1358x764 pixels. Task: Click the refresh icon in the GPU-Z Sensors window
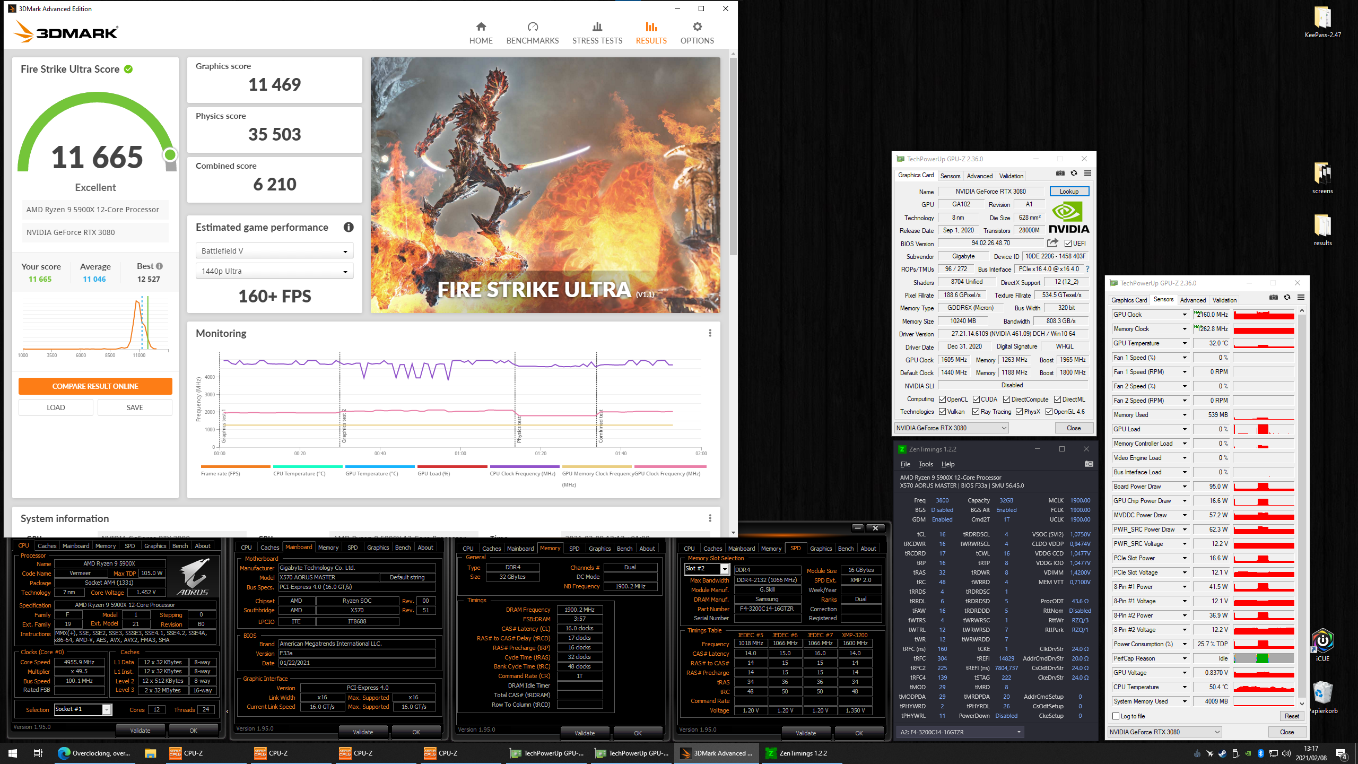click(x=1287, y=298)
